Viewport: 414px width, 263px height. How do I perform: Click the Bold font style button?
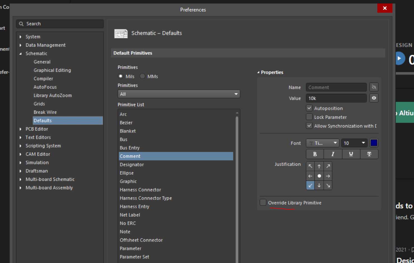click(315, 154)
